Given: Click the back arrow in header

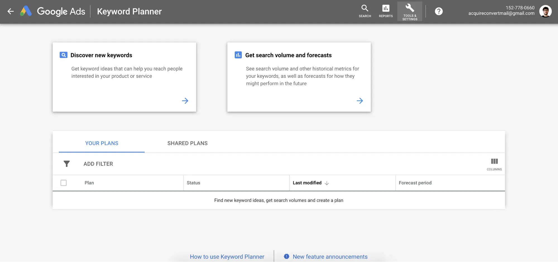Looking at the screenshot, I should click(x=11, y=11).
